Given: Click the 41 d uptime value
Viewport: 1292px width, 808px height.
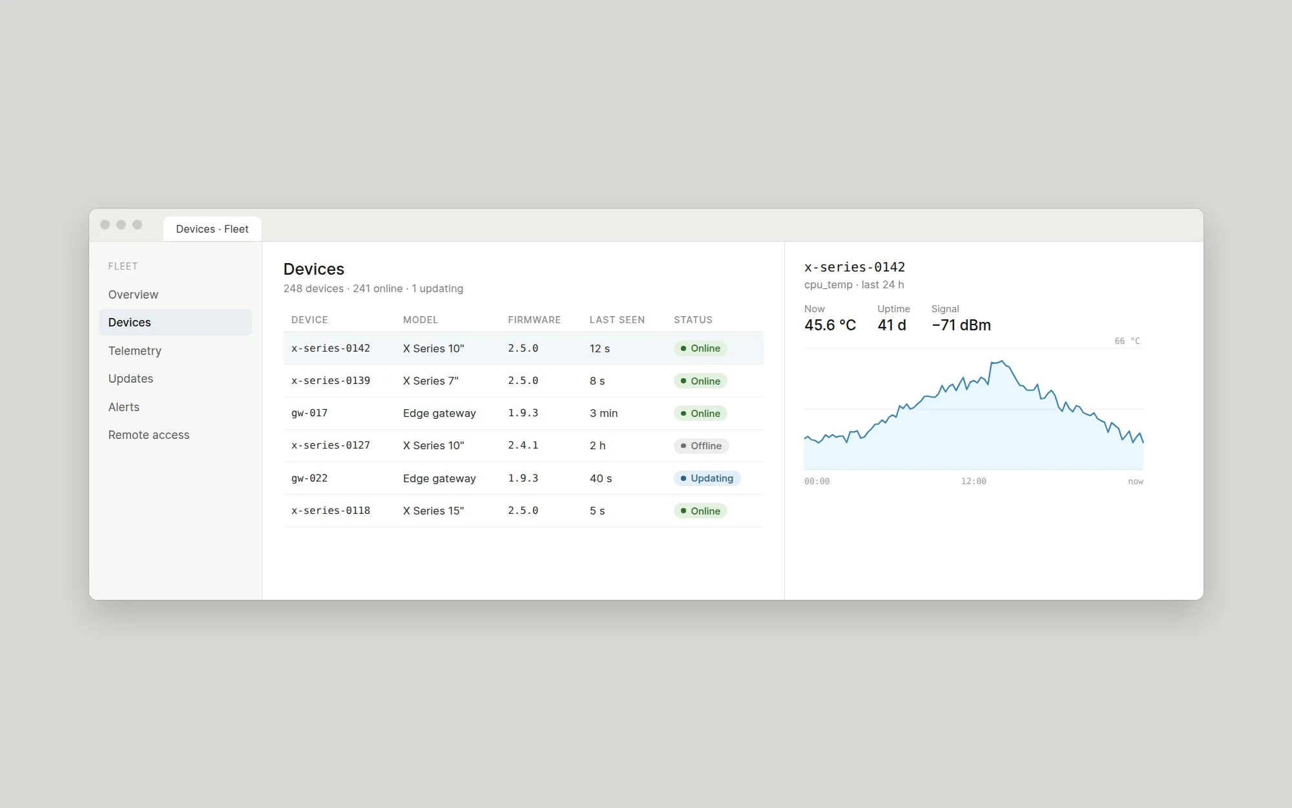Looking at the screenshot, I should click(x=891, y=325).
